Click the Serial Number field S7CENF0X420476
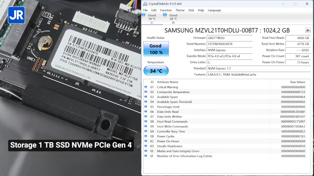This screenshot has width=314, height=176. (229, 44)
